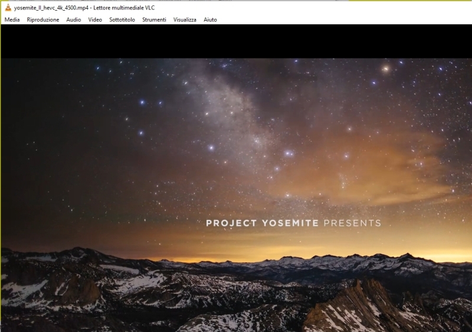
Task: Open the Video menu
Action: (x=95, y=19)
